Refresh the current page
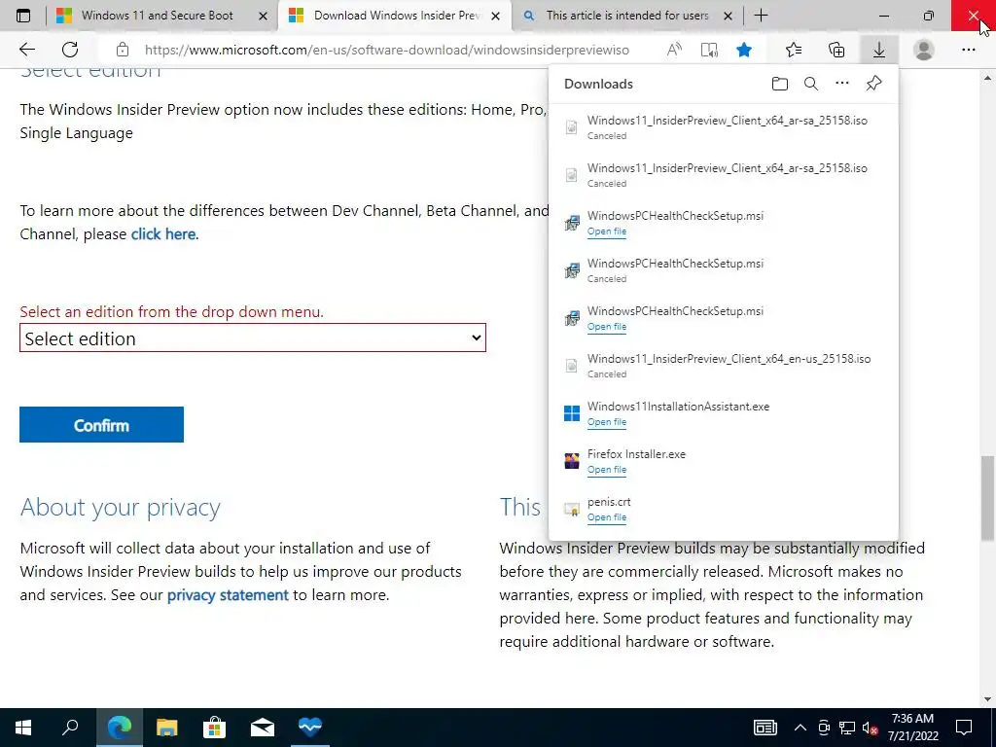 coord(70,50)
